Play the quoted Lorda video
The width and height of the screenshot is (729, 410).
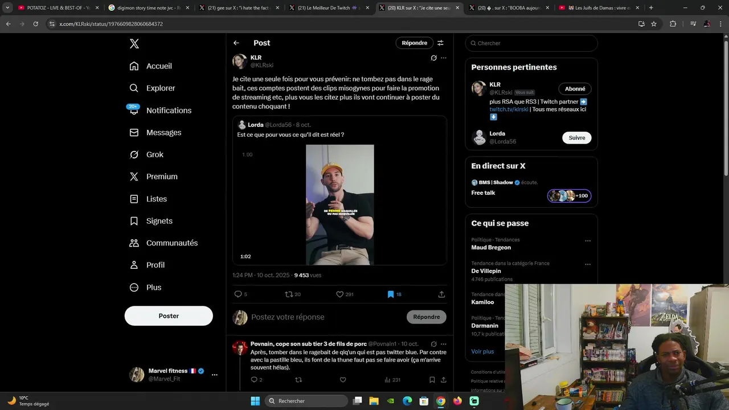point(340,205)
